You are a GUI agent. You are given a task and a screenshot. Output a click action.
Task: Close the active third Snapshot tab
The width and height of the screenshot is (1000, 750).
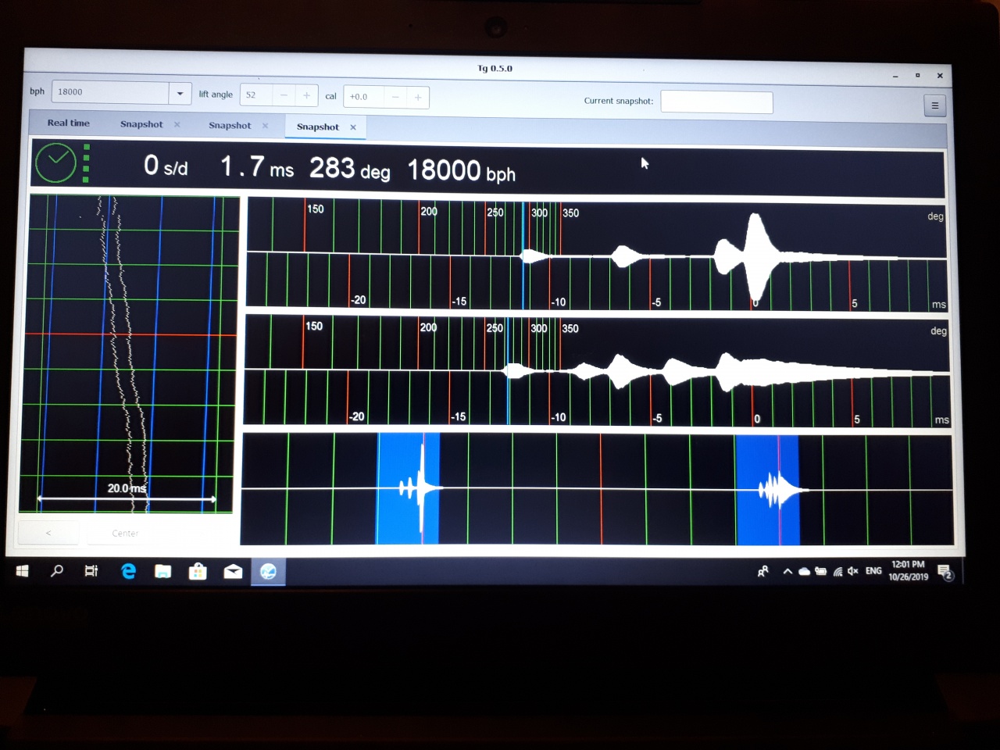[x=353, y=127]
